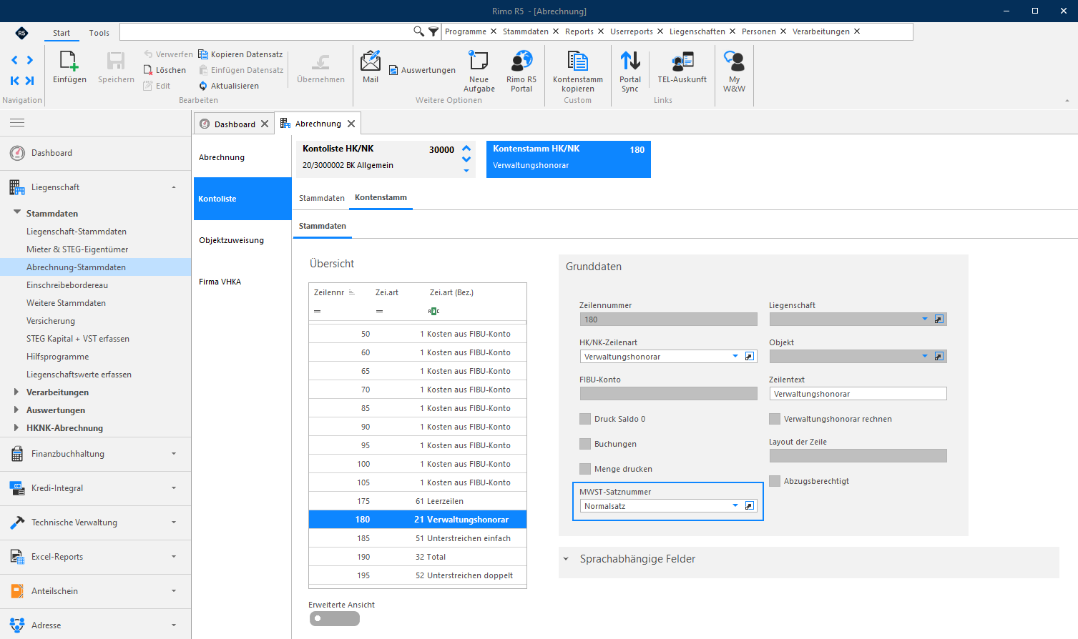
Task: Enable Verwaltungshonorar rechnen checkbox
Action: (x=775, y=419)
